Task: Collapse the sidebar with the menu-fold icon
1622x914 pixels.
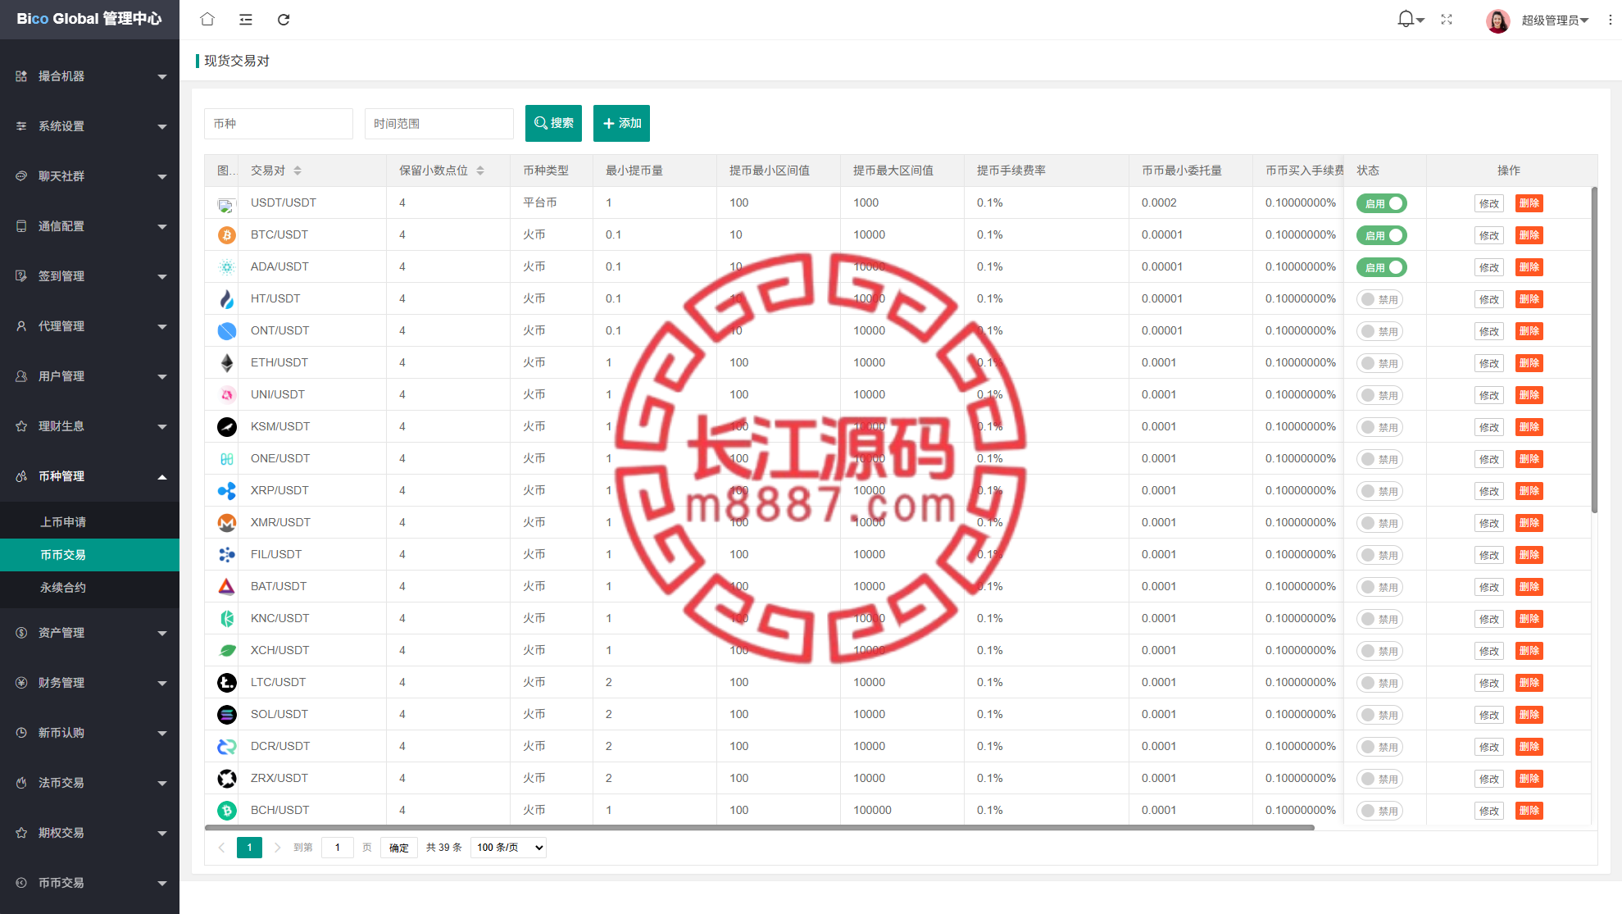Action: pyautogui.click(x=246, y=20)
